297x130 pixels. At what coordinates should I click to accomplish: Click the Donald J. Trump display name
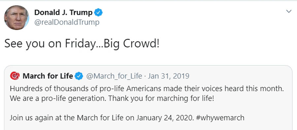point(63,13)
